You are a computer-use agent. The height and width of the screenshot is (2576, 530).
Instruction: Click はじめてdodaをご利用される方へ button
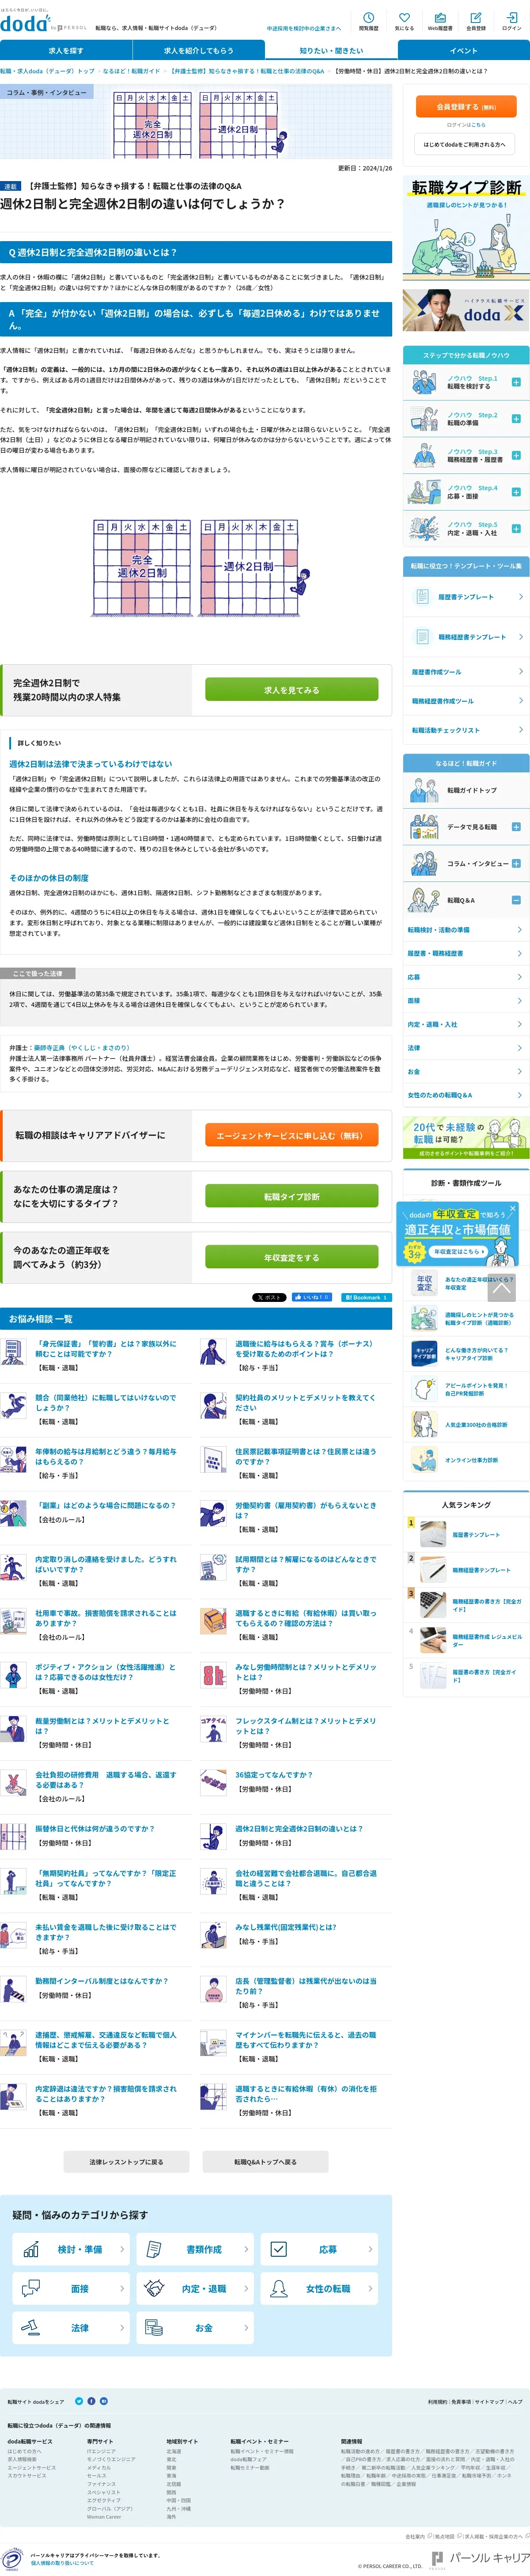(466, 144)
